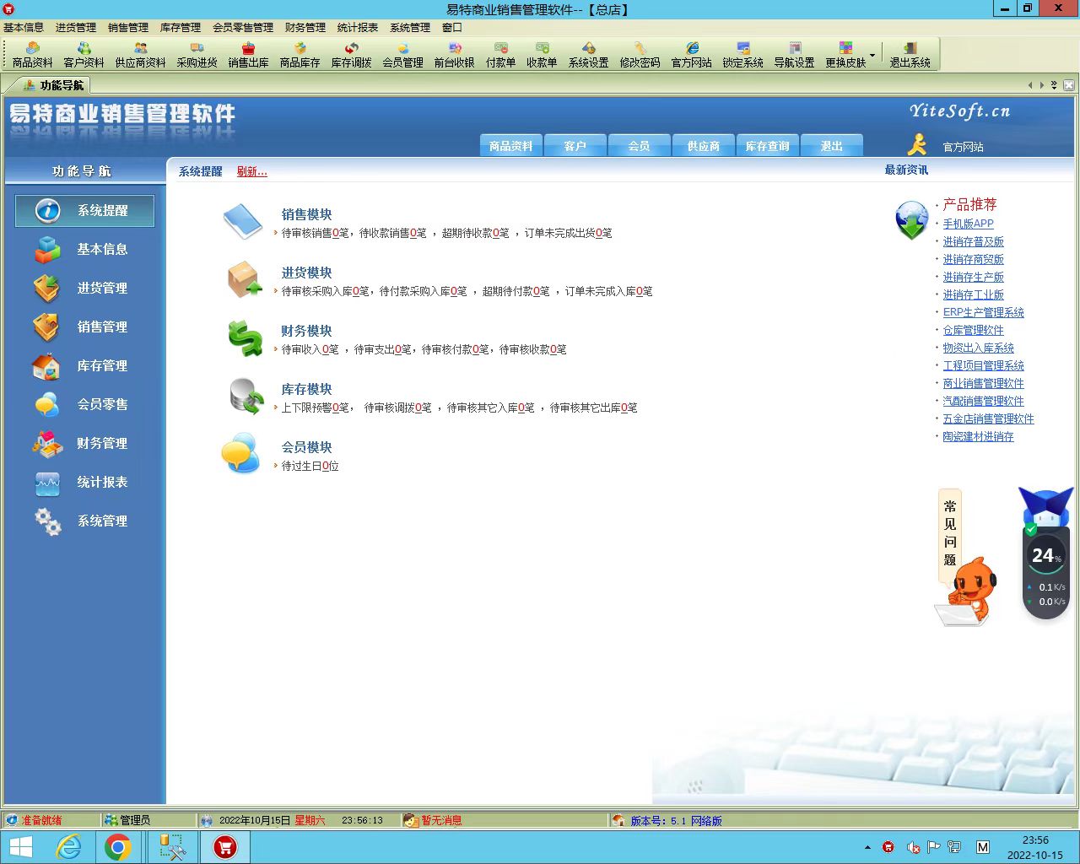Click the 官方网站 link in the banner
Screen dimensions: 1080x864
click(963, 147)
